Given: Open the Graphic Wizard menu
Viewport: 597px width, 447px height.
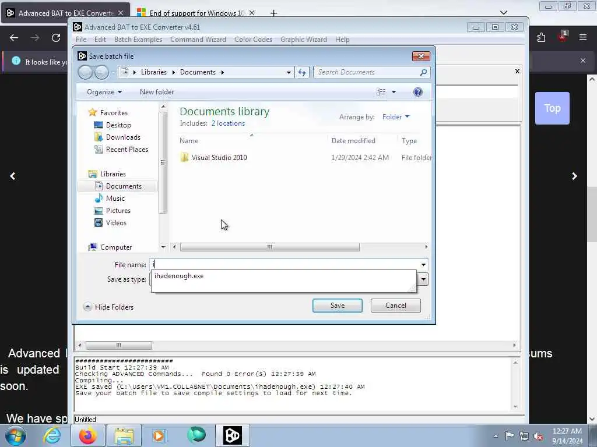Looking at the screenshot, I should coord(303,40).
